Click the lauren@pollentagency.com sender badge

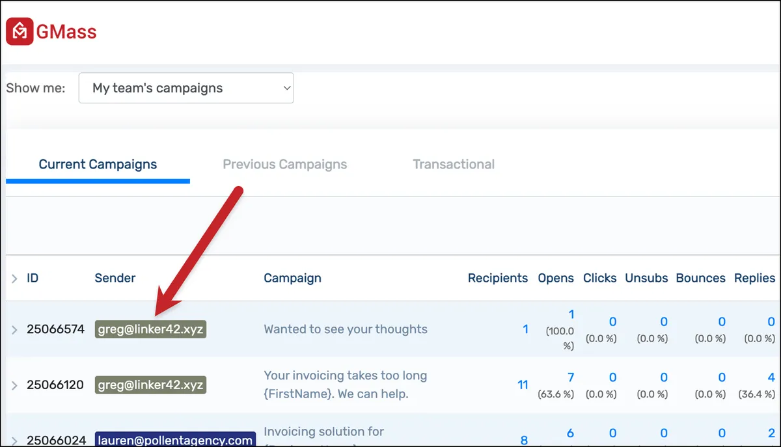[x=175, y=440]
